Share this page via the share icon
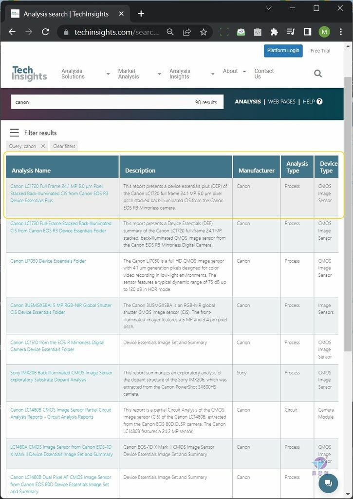 [186, 32]
